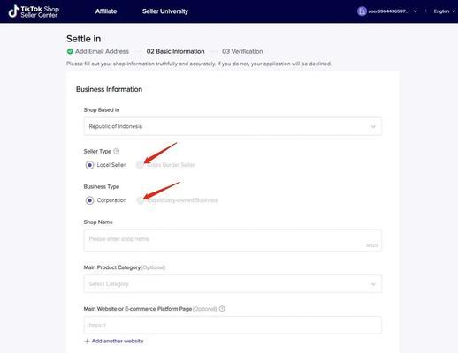Image resolution: width=458 pixels, height=353 pixels.
Task: Choose the Individually-owned Business option
Action: (x=141, y=200)
